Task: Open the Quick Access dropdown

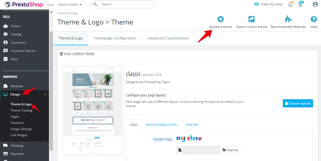Action: click(70, 4)
